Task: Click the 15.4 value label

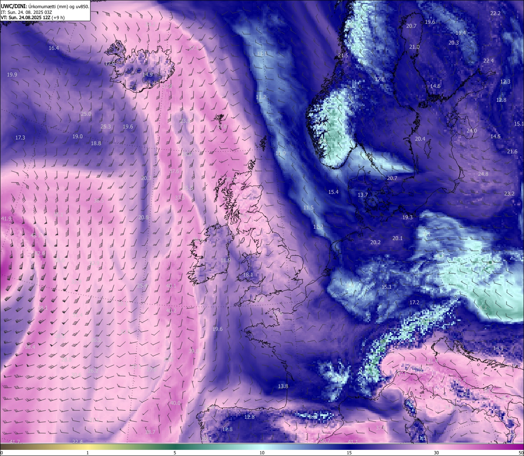Action: click(333, 192)
